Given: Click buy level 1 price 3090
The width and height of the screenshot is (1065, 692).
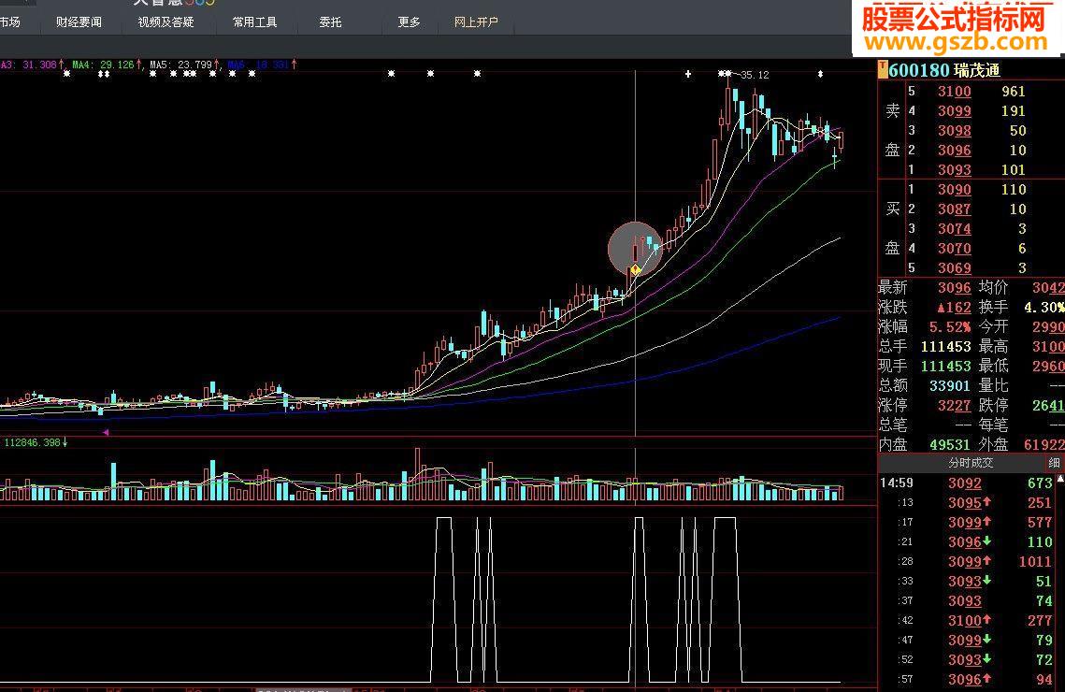Looking at the screenshot, I should pos(955,190).
